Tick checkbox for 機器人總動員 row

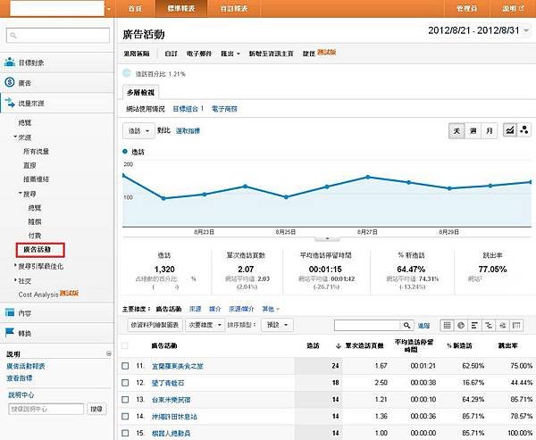125,433
